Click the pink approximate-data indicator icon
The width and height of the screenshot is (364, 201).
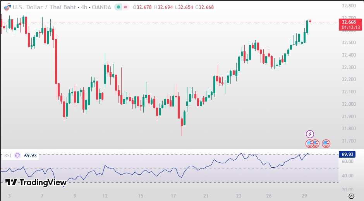pos(125,7)
